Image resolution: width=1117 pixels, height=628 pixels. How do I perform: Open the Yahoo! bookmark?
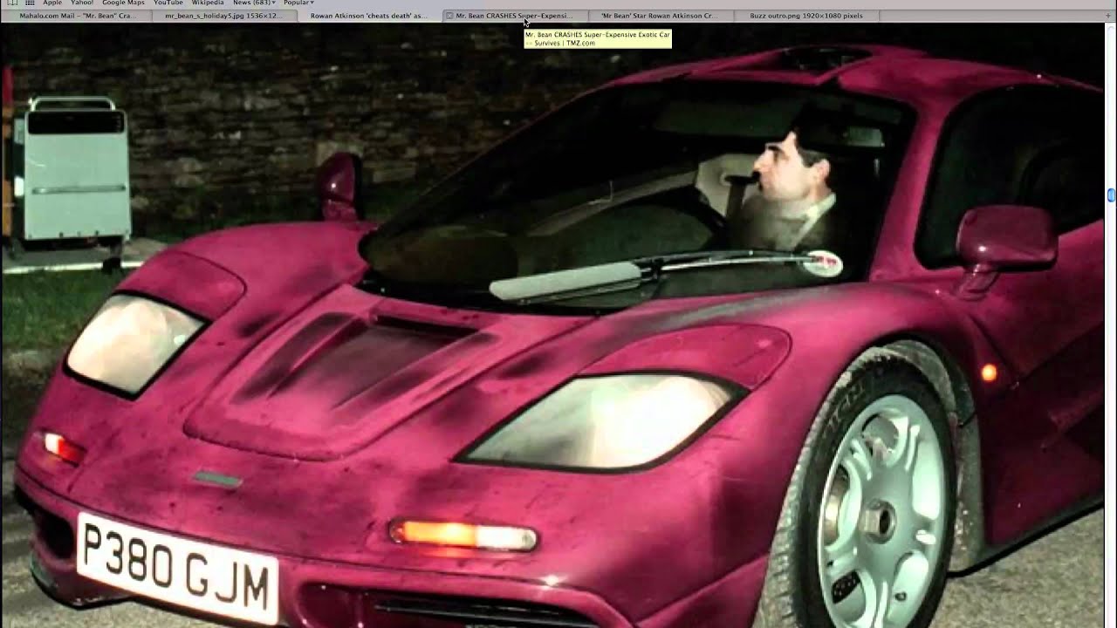click(x=82, y=3)
